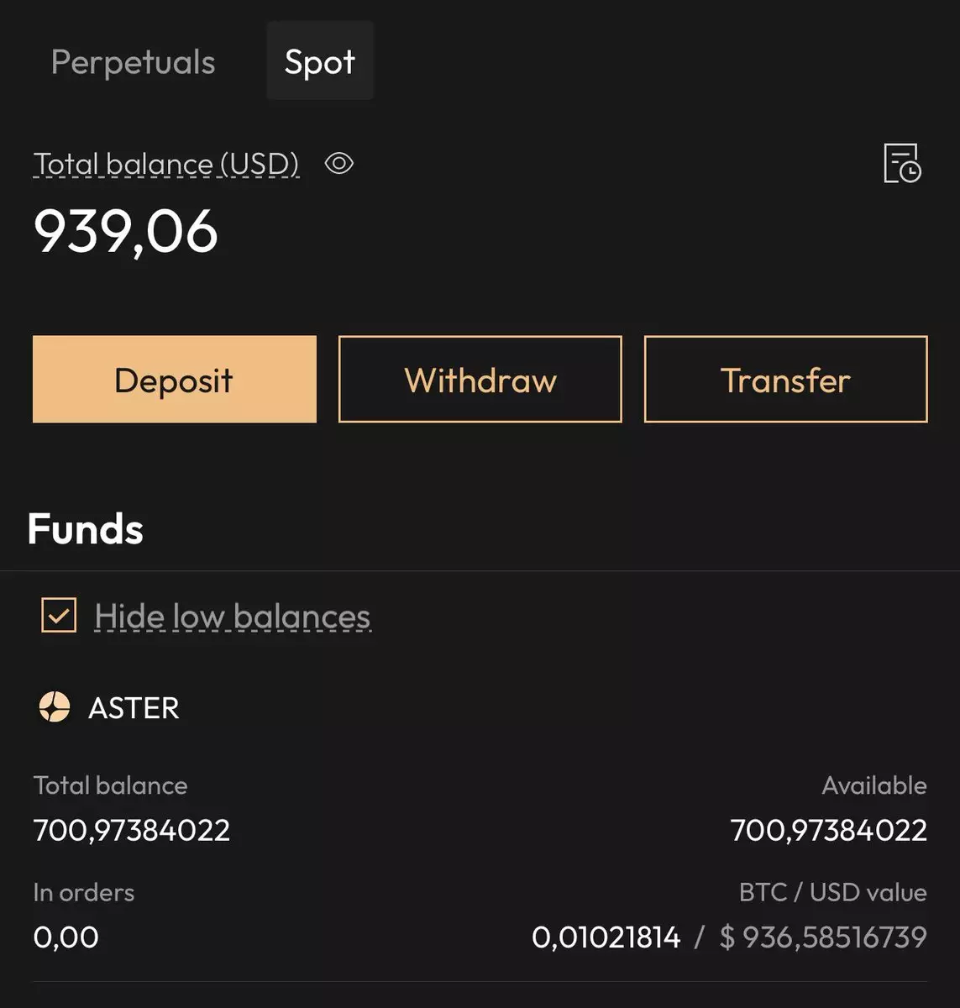Click the Available amount for ASTER
The image size is (960, 1008).
click(828, 830)
